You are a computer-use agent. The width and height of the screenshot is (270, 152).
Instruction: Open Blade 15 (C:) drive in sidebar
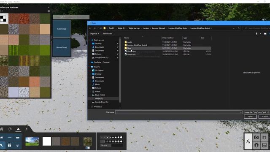[x=100, y=95]
